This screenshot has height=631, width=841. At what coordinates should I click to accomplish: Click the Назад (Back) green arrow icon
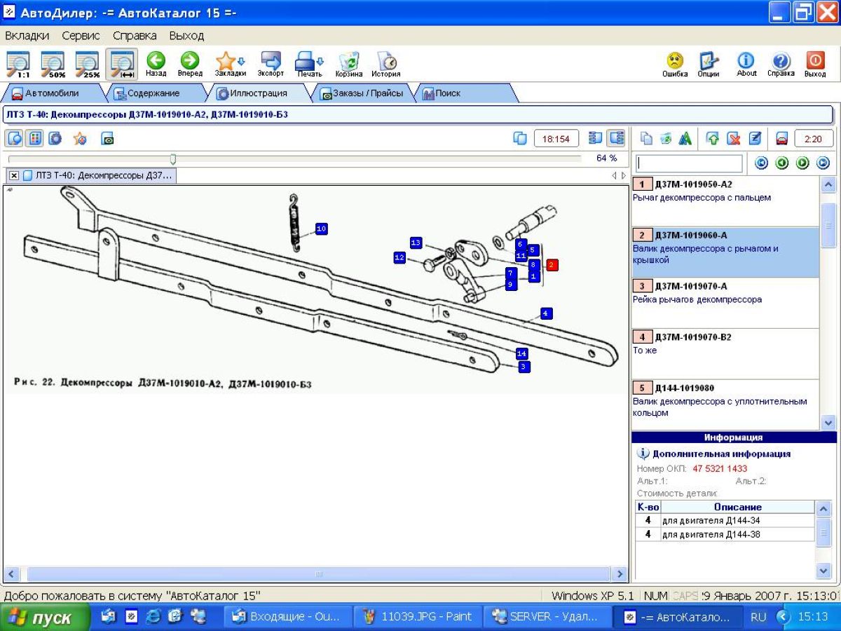click(156, 61)
